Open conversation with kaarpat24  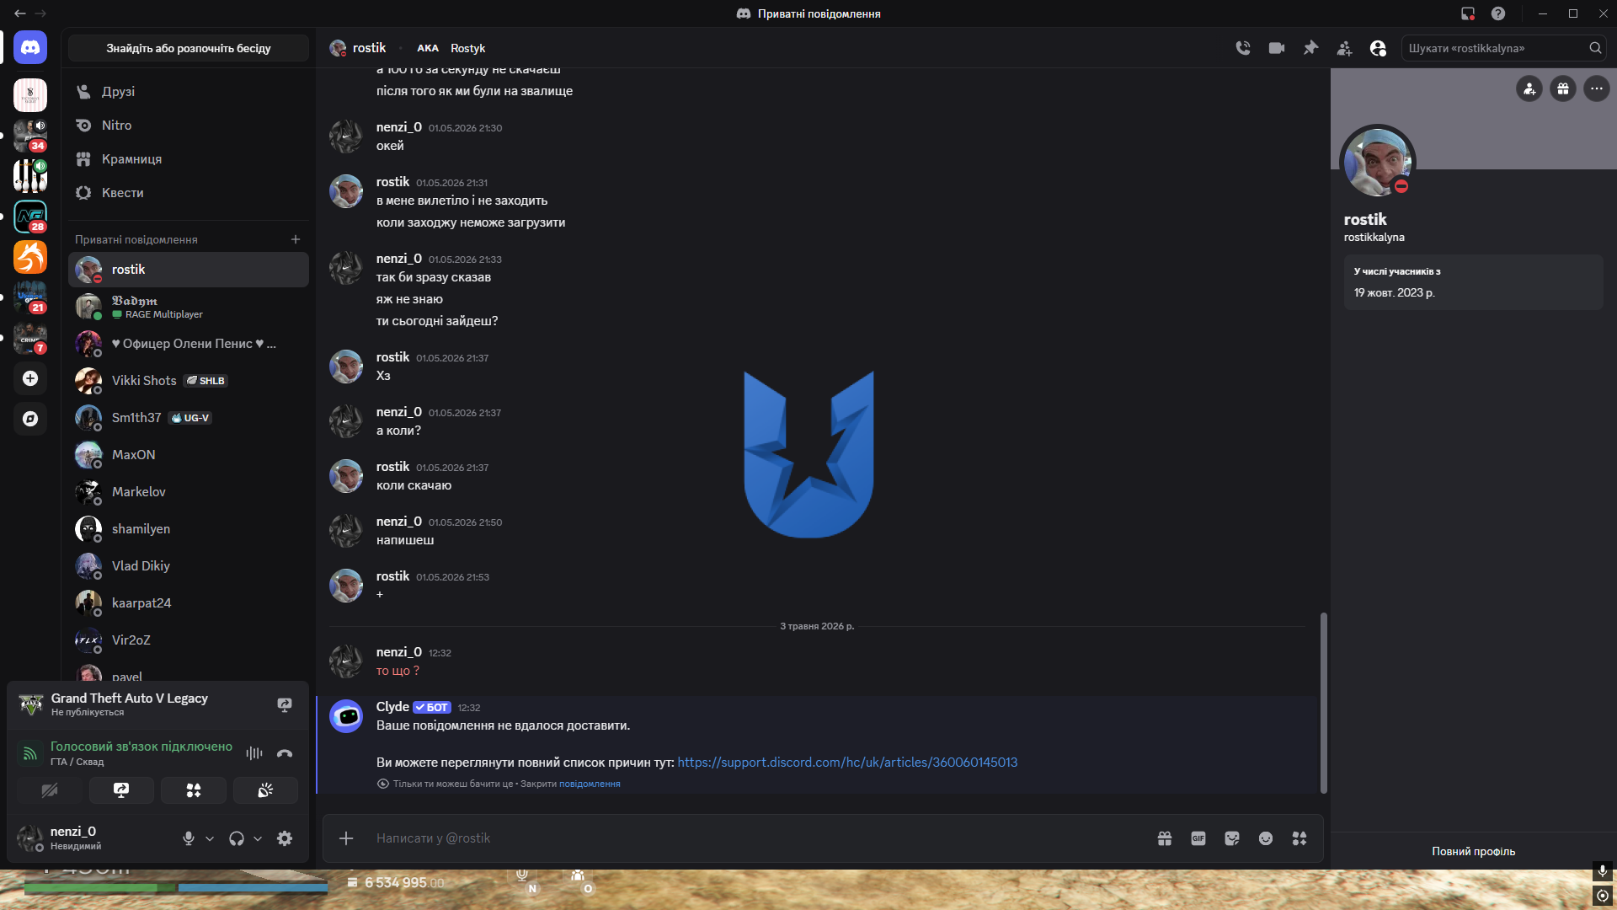click(189, 603)
